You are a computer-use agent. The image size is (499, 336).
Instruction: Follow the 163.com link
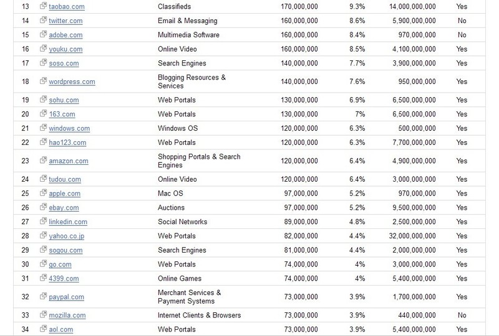point(61,114)
